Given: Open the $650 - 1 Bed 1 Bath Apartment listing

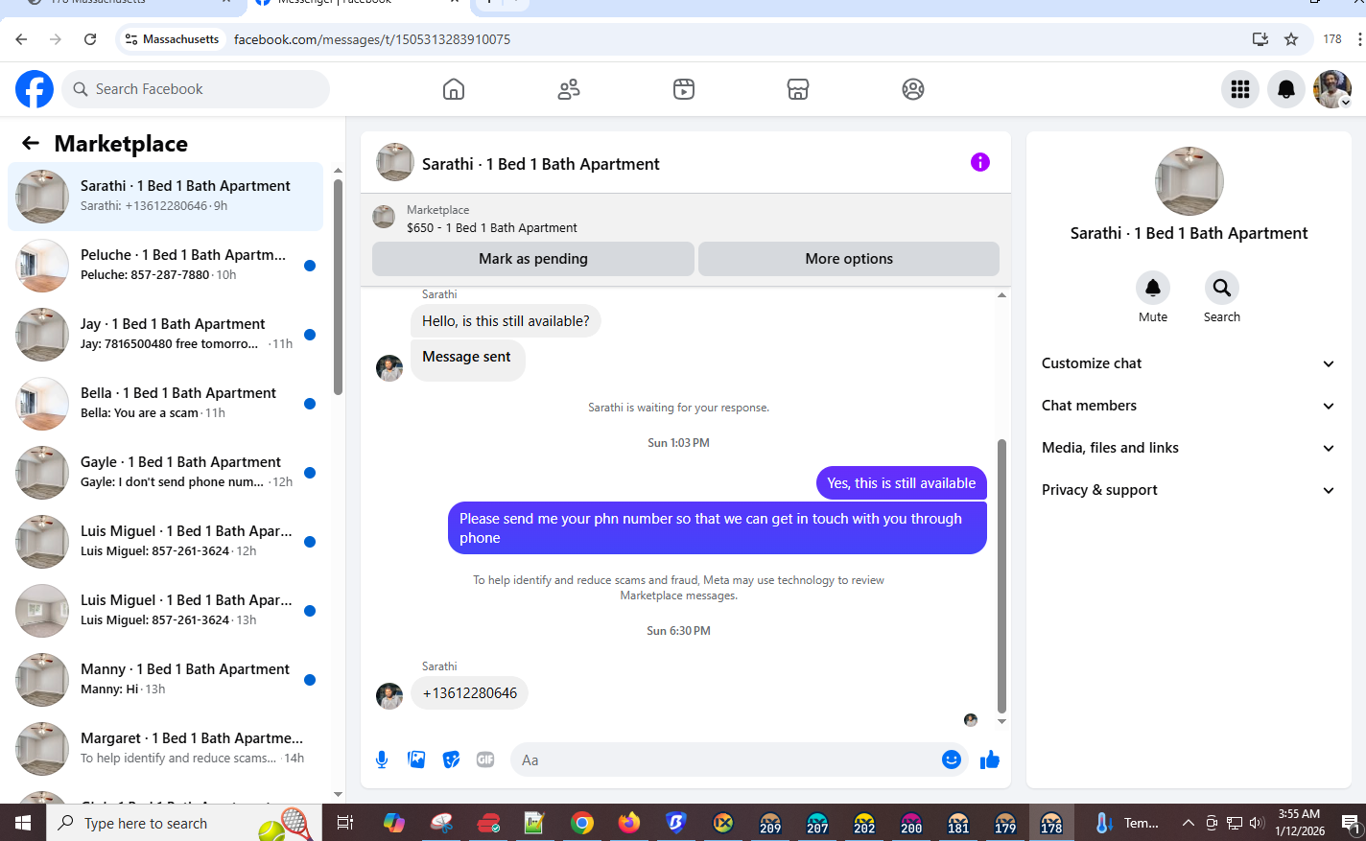Looking at the screenshot, I should coord(492,228).
